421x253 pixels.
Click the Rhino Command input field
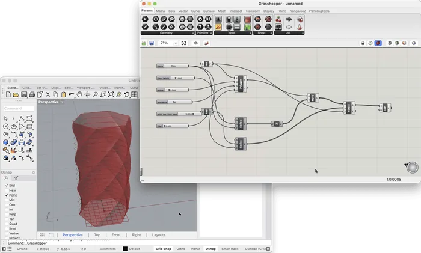click(19, 108)
